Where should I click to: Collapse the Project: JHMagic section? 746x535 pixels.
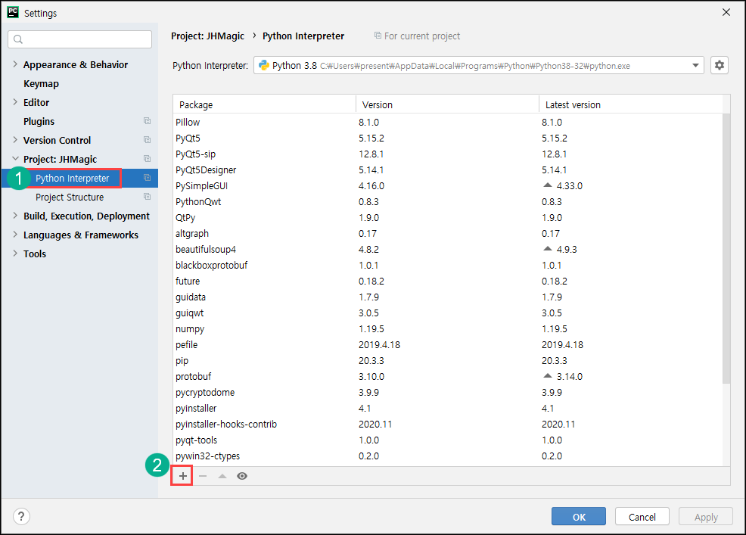15,158
